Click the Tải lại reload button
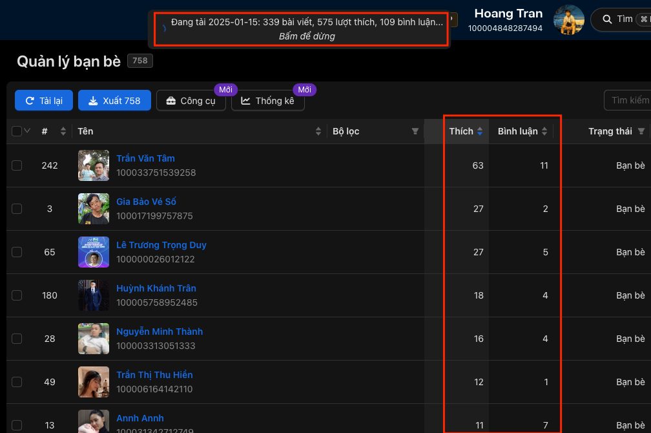The image size is (651, 433). click(x=44, y=101)
